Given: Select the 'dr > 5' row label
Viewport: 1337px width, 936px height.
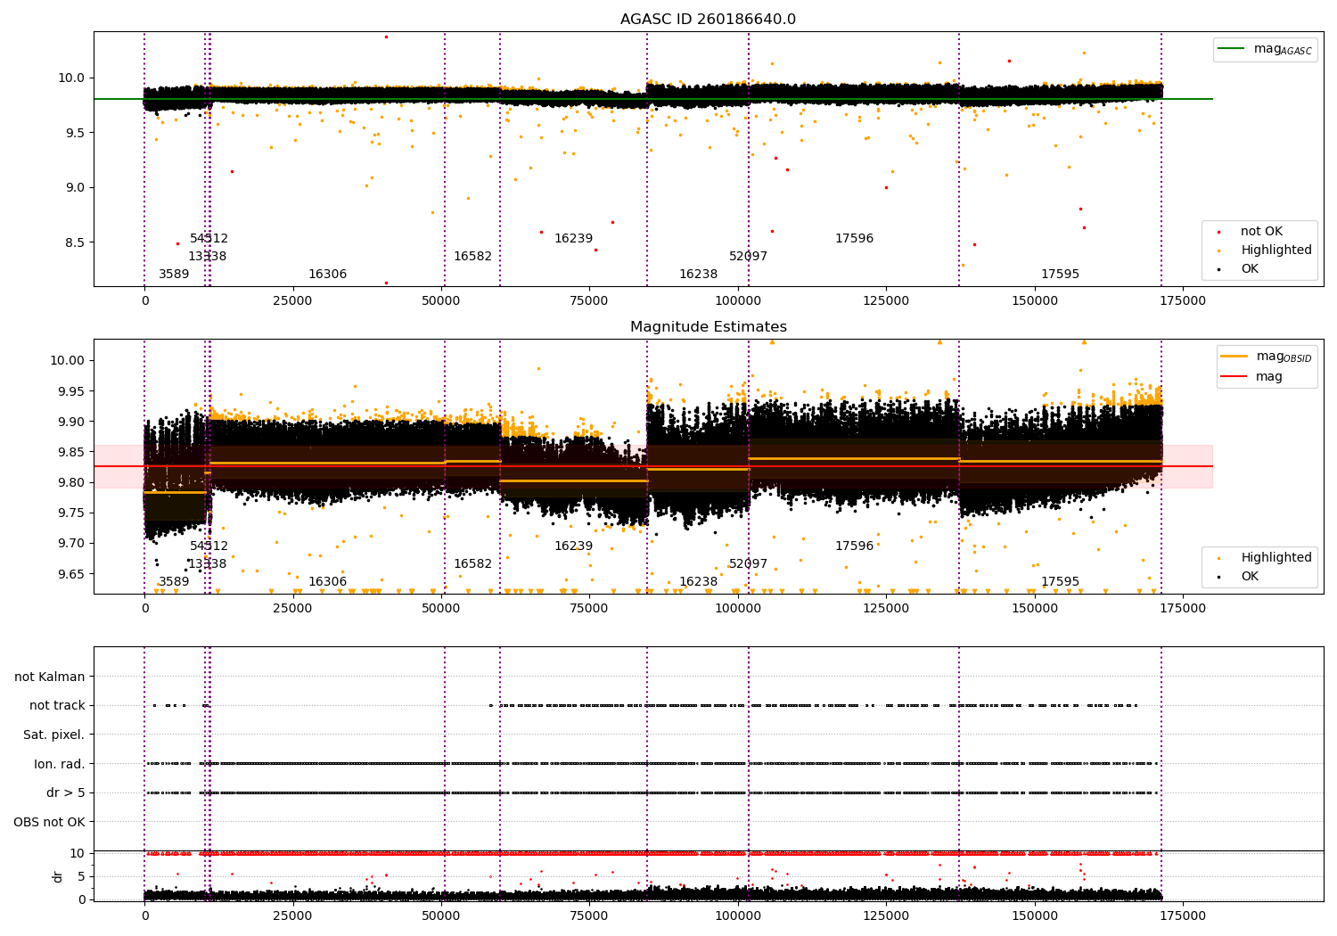Looking at the screenshot, I should coord(66,792).
